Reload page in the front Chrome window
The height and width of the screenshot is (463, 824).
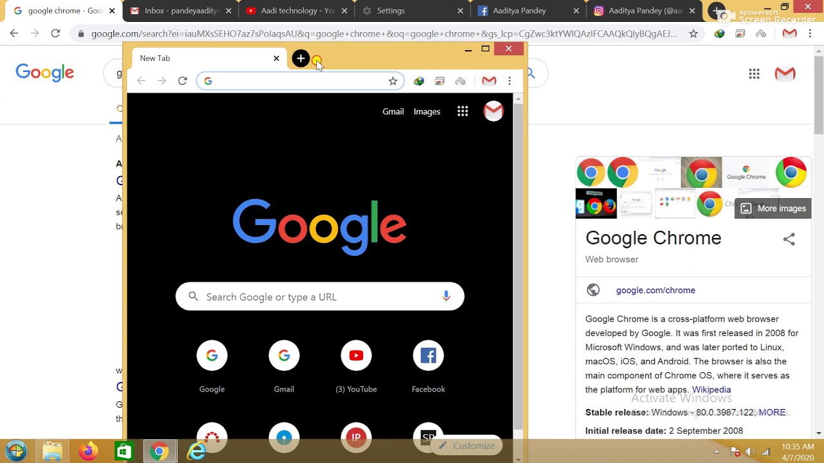tap(182, 81)
